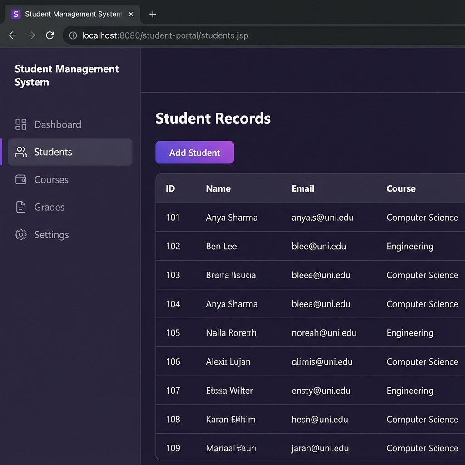The height and width of the screenshot is (465, 465).
Task: Click the browser back arrow
Action: (12, 35)
